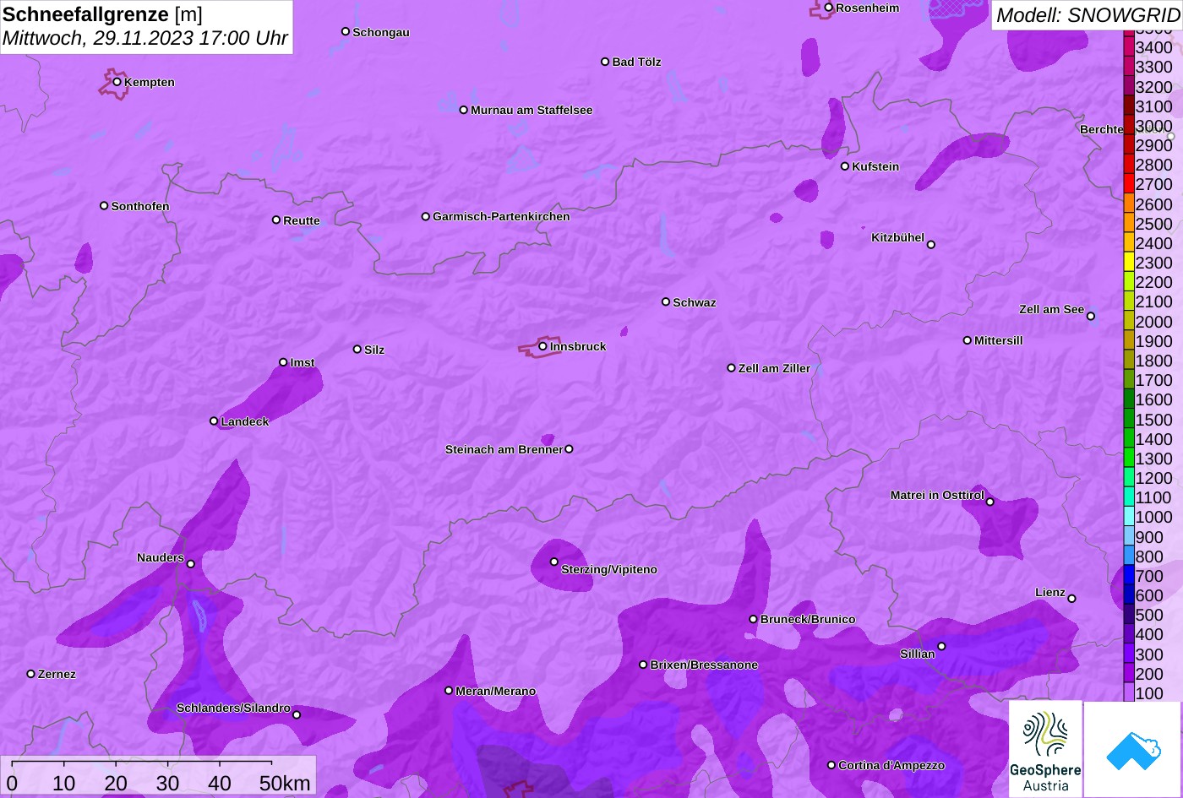Click the Silz location dot

(357, 349)
